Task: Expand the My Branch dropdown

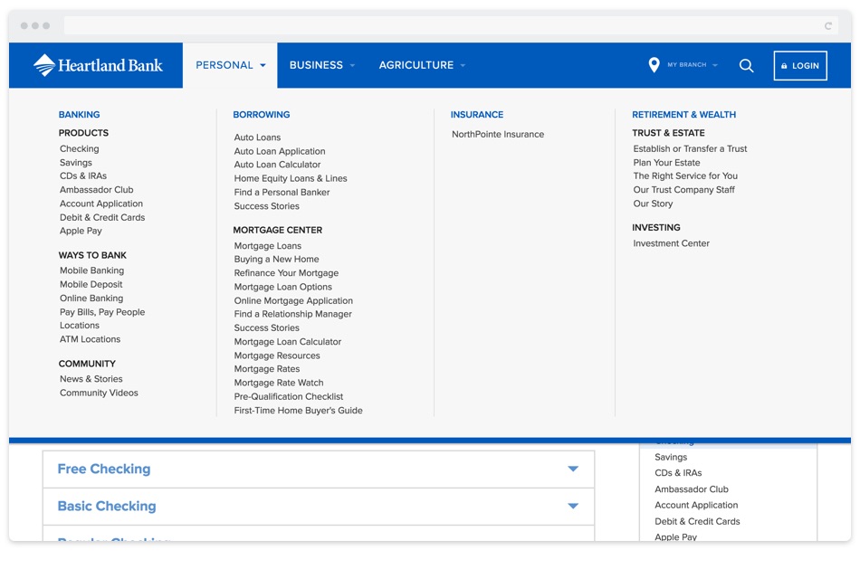Action: click(x=693, y=65)
